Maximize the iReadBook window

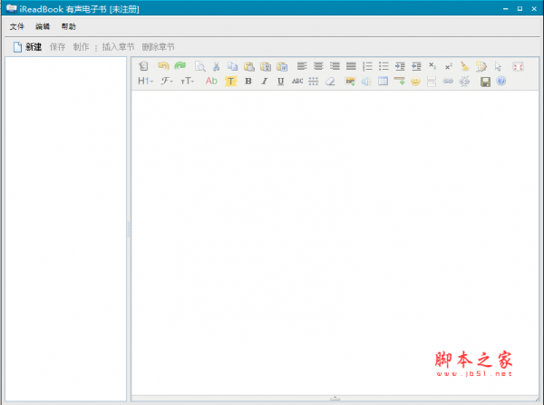pyautogui.click(x=520, y=9)
